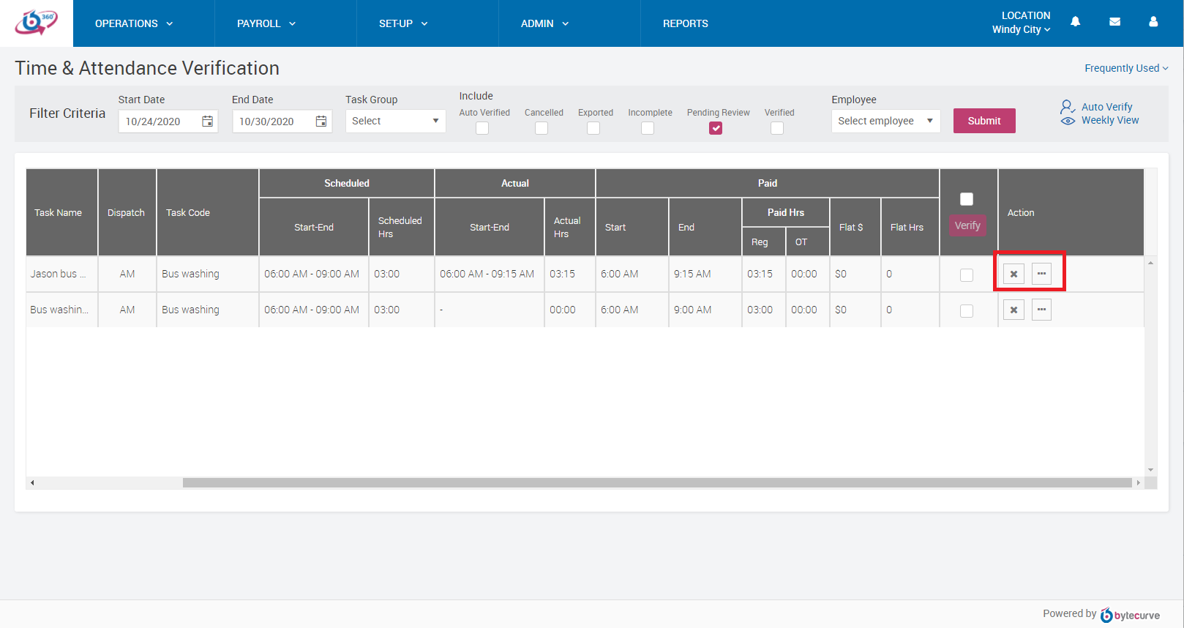Screen dimensions: 1184x628
Task: Open more actions for Jason bus row
Action: point(1041,274)
